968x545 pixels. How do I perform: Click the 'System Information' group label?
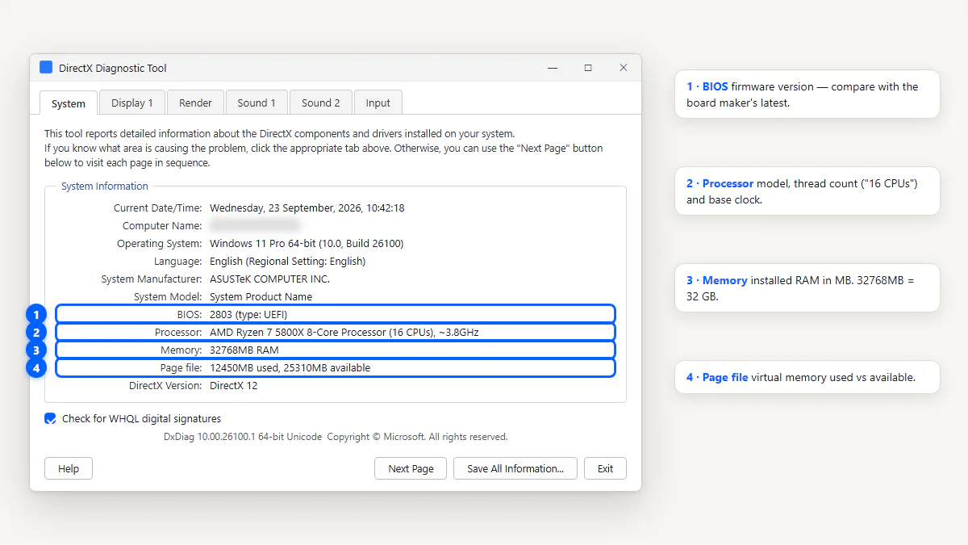coord(105,186)
